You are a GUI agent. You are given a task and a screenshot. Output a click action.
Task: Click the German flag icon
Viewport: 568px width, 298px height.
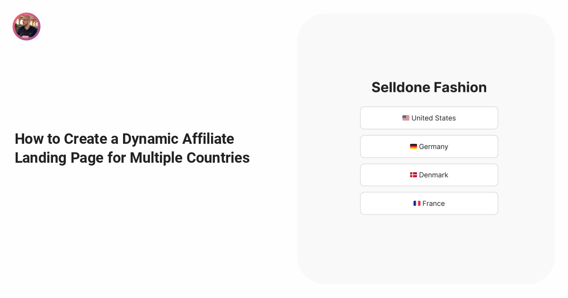point(413,146)
